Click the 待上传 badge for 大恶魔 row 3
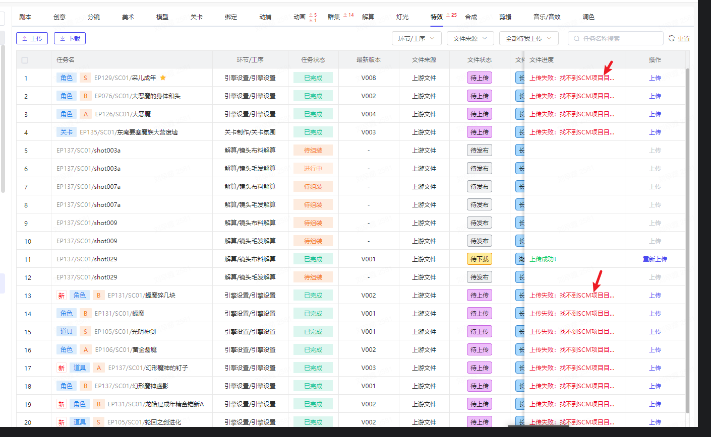 click(479, 114)
